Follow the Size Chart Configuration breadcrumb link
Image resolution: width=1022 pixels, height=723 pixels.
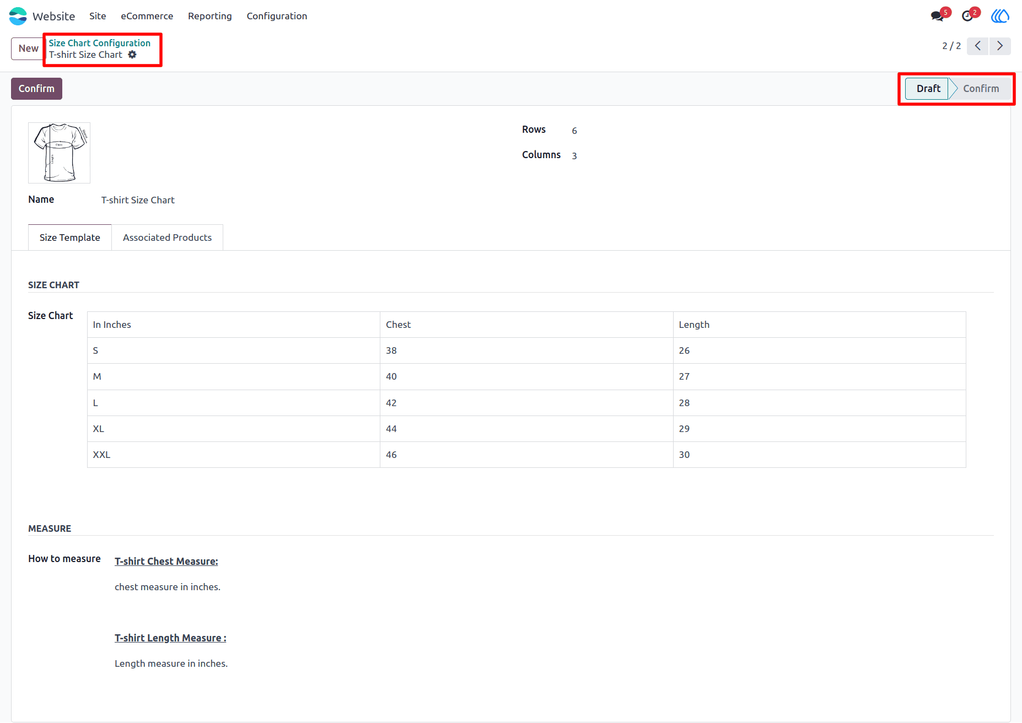tap(100, 43)
